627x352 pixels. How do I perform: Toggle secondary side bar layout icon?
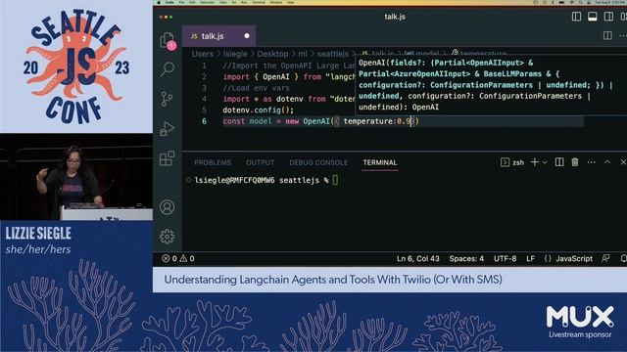coord(608,17)
